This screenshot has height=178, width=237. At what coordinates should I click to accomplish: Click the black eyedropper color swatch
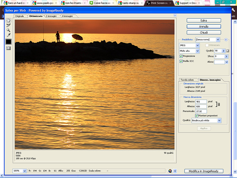pyautogui.click(x=8, y=42)
